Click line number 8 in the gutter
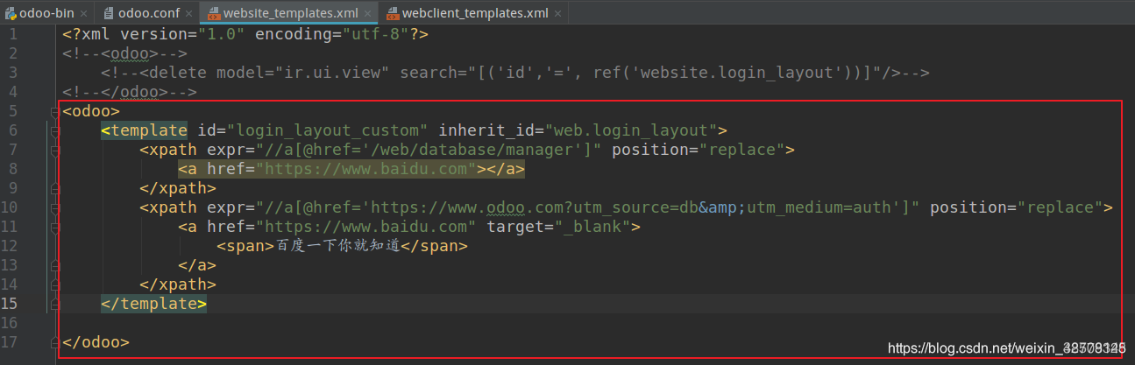This screenshot has width=1135, height=365. click(x=12, y=169)
